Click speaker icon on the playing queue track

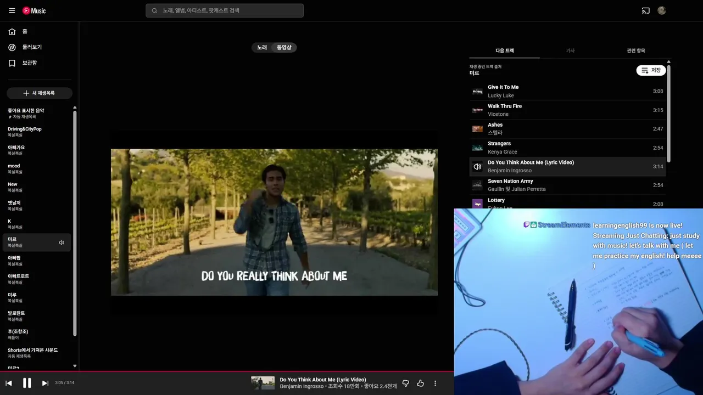[x=477, y=166]
